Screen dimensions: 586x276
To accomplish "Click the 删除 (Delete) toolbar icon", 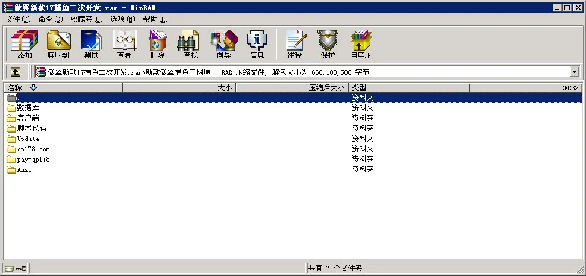I will point(157,44).
